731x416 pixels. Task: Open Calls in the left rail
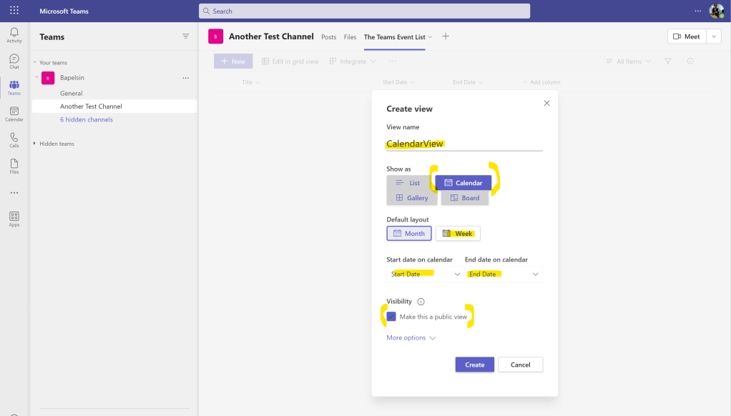point(14,140)
